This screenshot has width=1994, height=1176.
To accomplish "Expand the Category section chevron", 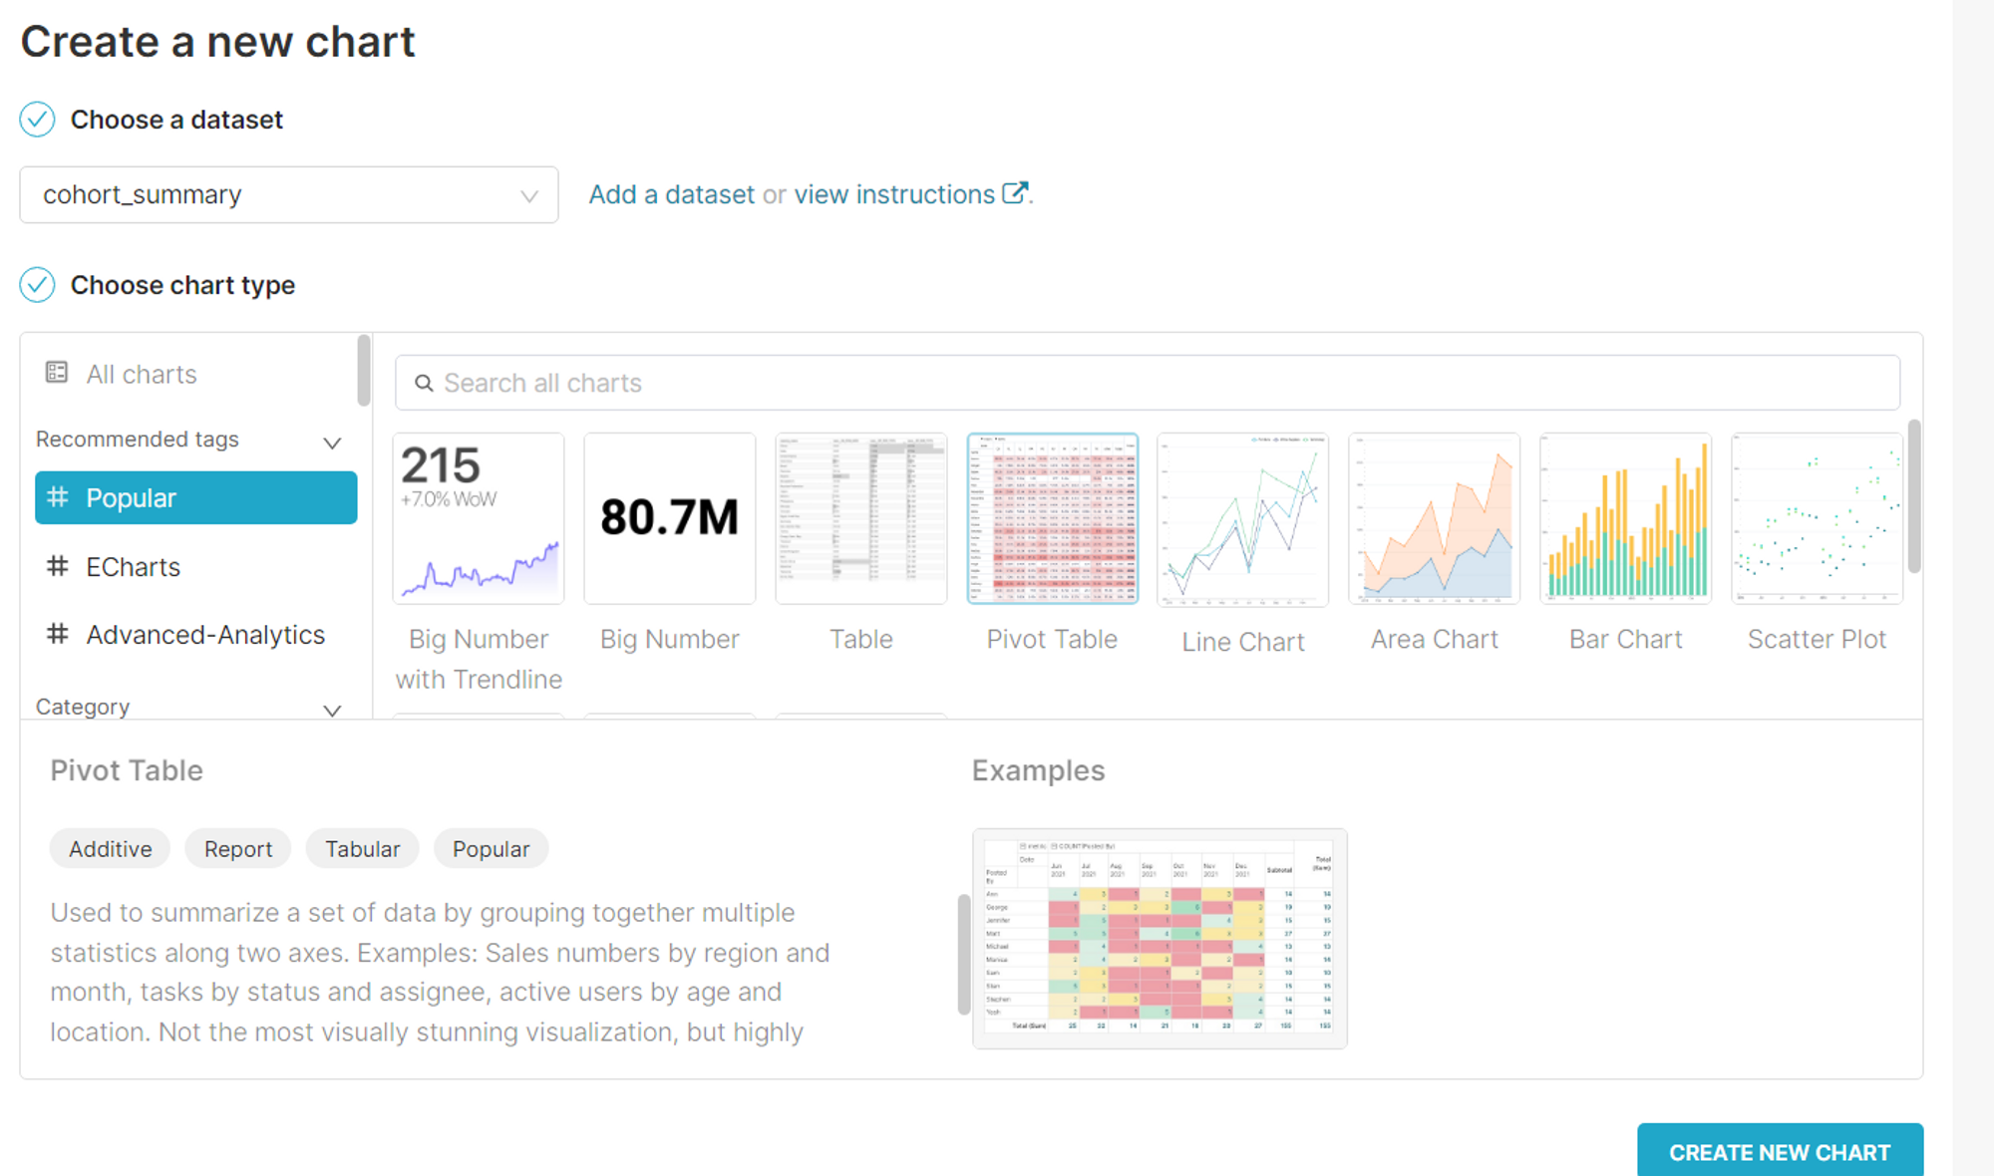I will click(x=332, y=710).
